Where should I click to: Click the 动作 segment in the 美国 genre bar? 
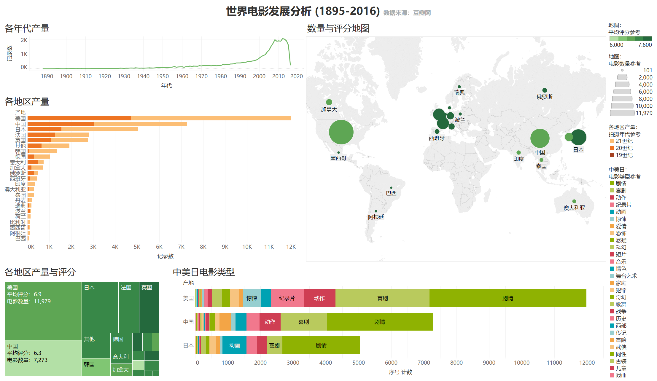319,298
